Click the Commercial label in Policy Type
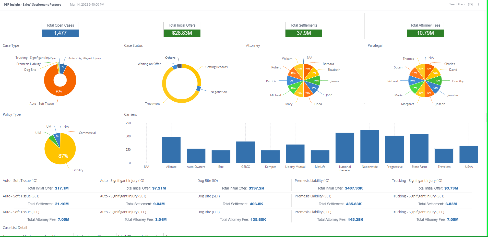This screenshot has height=237, width=488. pos(87,133)
